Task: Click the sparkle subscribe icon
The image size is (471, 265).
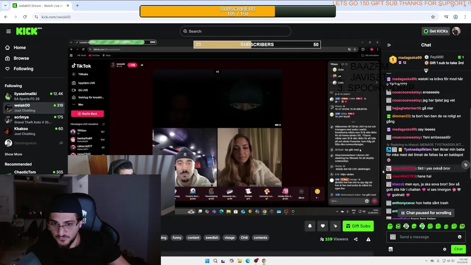Action: 336,226
